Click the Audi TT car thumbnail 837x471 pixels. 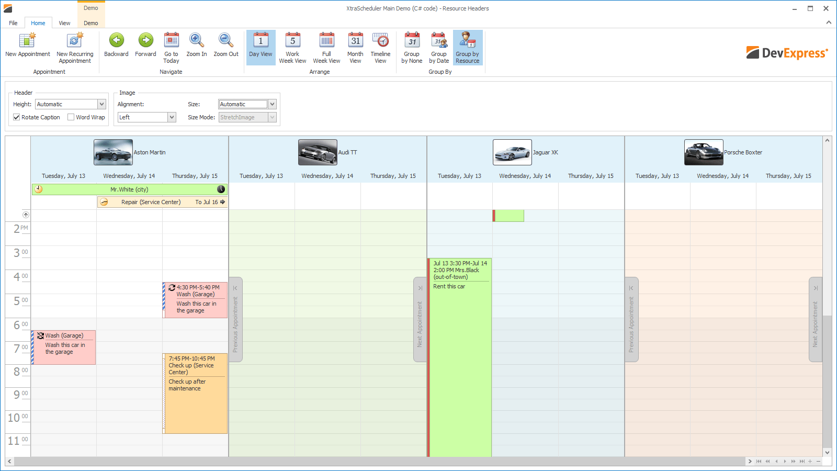(x=318, y=152)
